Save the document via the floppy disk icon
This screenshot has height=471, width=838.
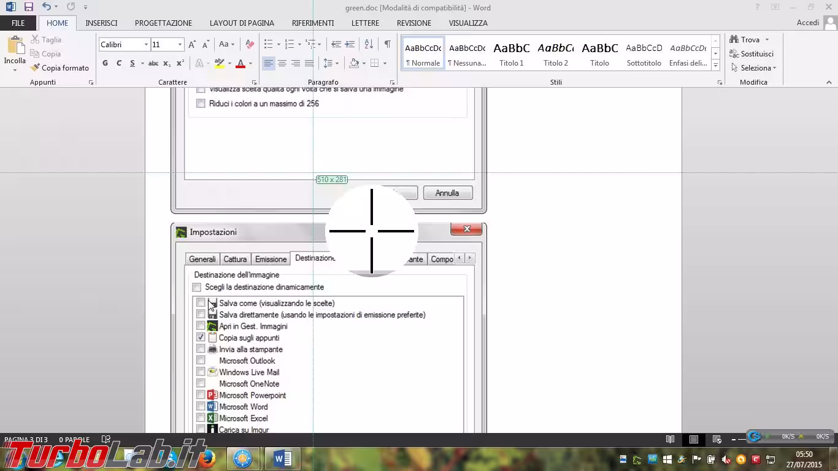point(28,7)
